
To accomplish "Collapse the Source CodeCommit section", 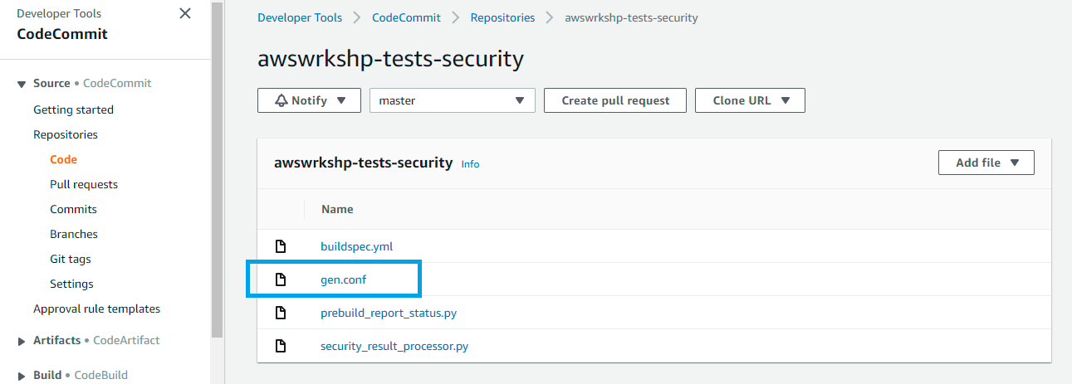I will 22,84.
